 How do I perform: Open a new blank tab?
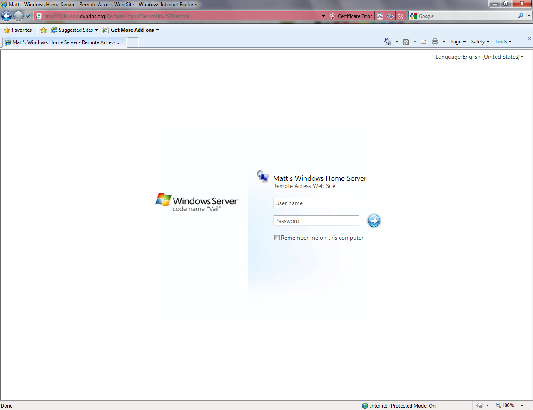pos(133,42)
